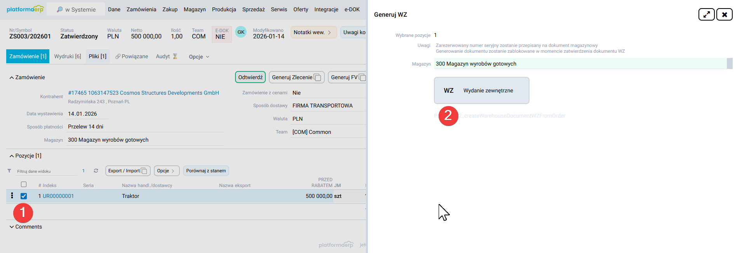Viewport: 735px width, 253px height.
Task: Click the order number ZS003/202601
Action: tap(30, 36)
